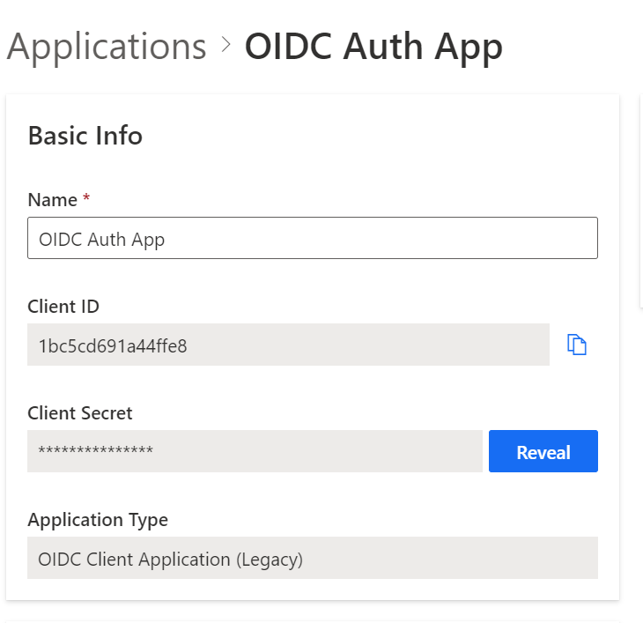
Task: Focus the Name input field
Action: click(x=312, y=238)
